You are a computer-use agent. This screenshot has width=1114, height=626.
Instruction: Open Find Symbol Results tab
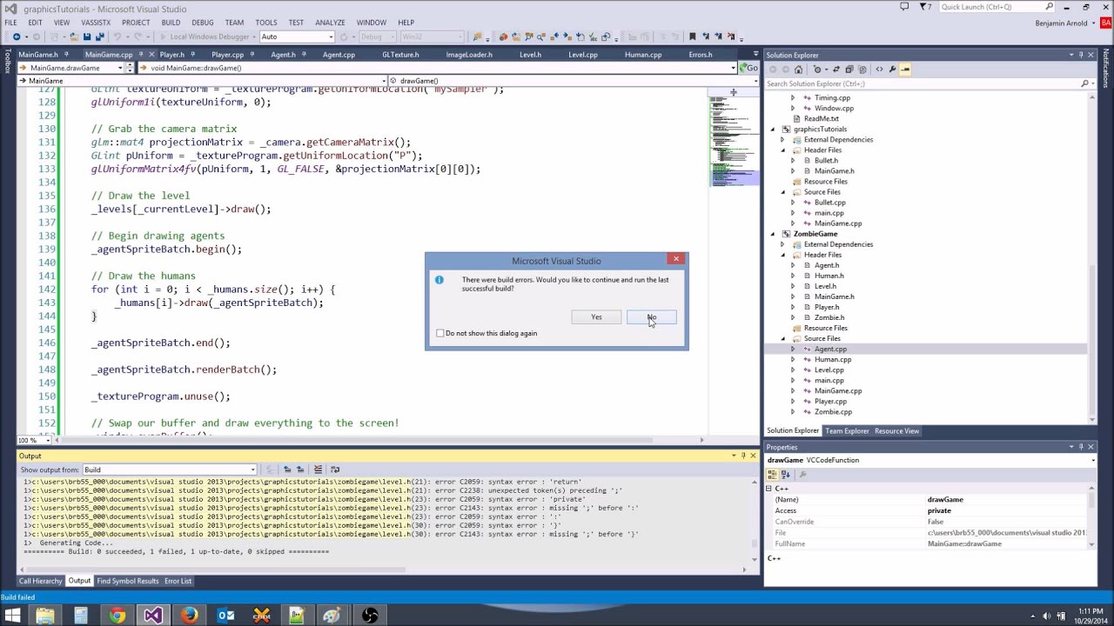pos(128,581)
